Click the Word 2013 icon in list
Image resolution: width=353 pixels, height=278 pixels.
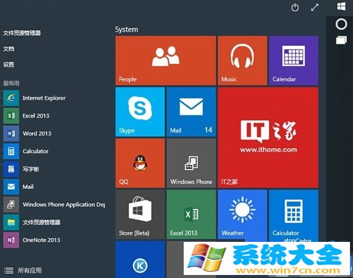coord(11,134)
